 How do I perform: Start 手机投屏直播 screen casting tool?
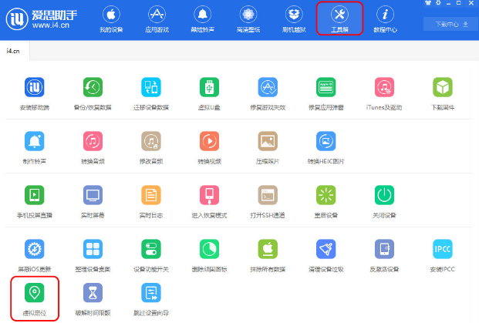point(34,195)
